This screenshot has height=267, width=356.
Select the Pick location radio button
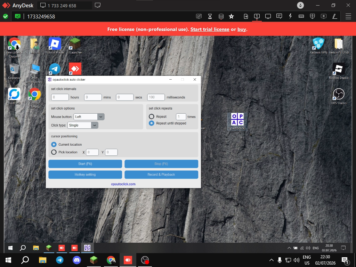coord(54,152)
